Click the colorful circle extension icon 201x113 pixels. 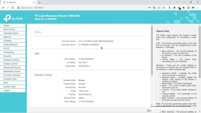174,8
